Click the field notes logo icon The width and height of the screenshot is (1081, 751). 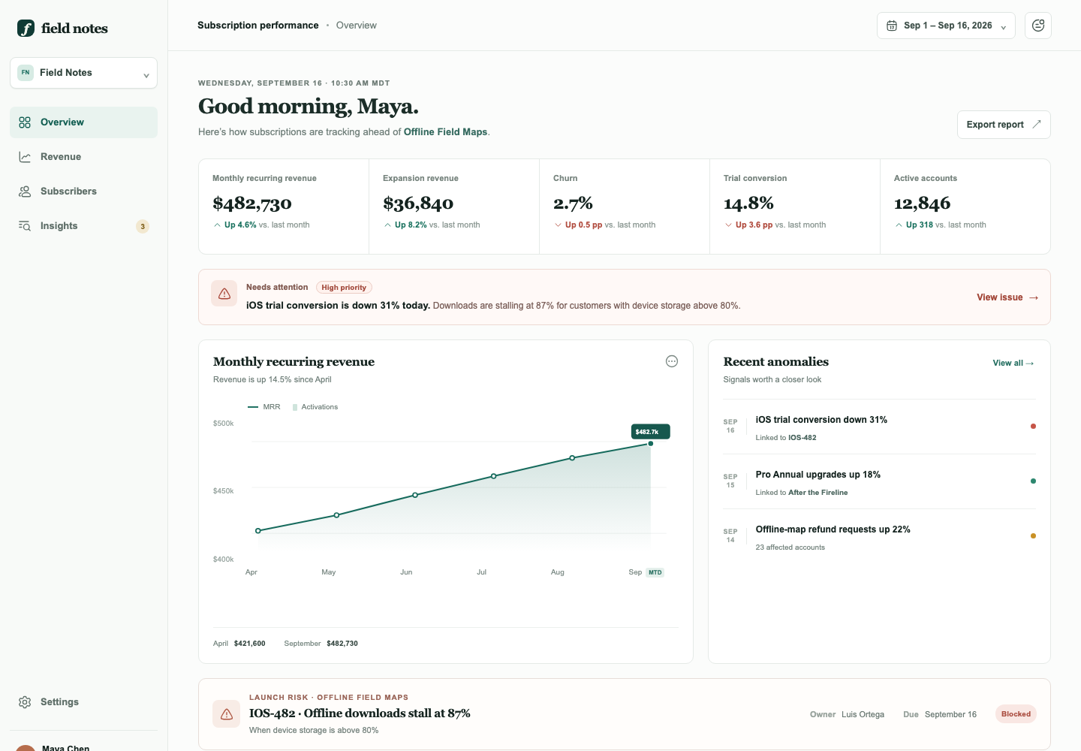pyautogui.click(x=26, y=29)
